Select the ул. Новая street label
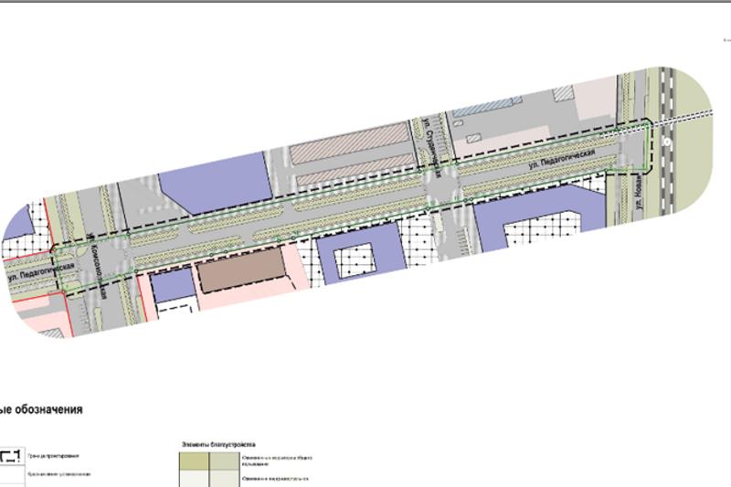 [x=644, y=189]
